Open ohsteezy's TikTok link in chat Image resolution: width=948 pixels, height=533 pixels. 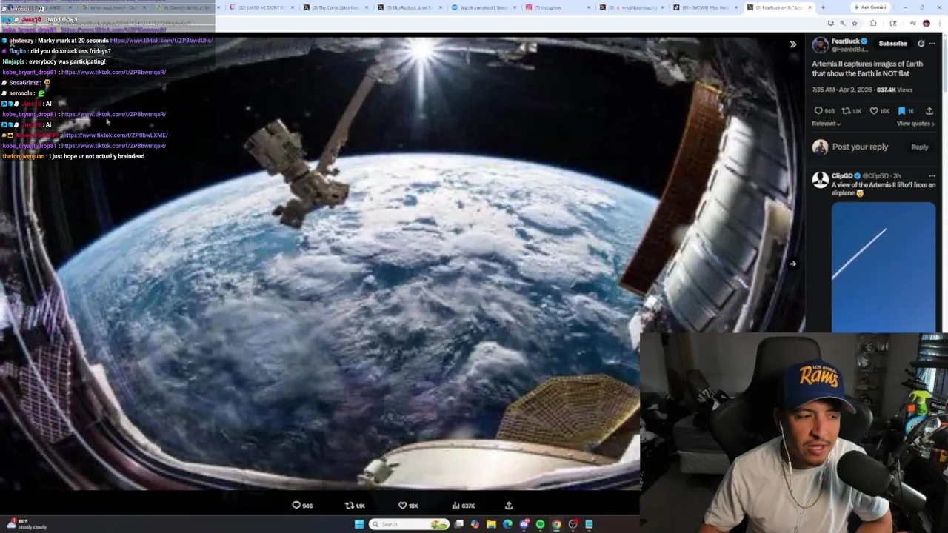pos(161,41)
